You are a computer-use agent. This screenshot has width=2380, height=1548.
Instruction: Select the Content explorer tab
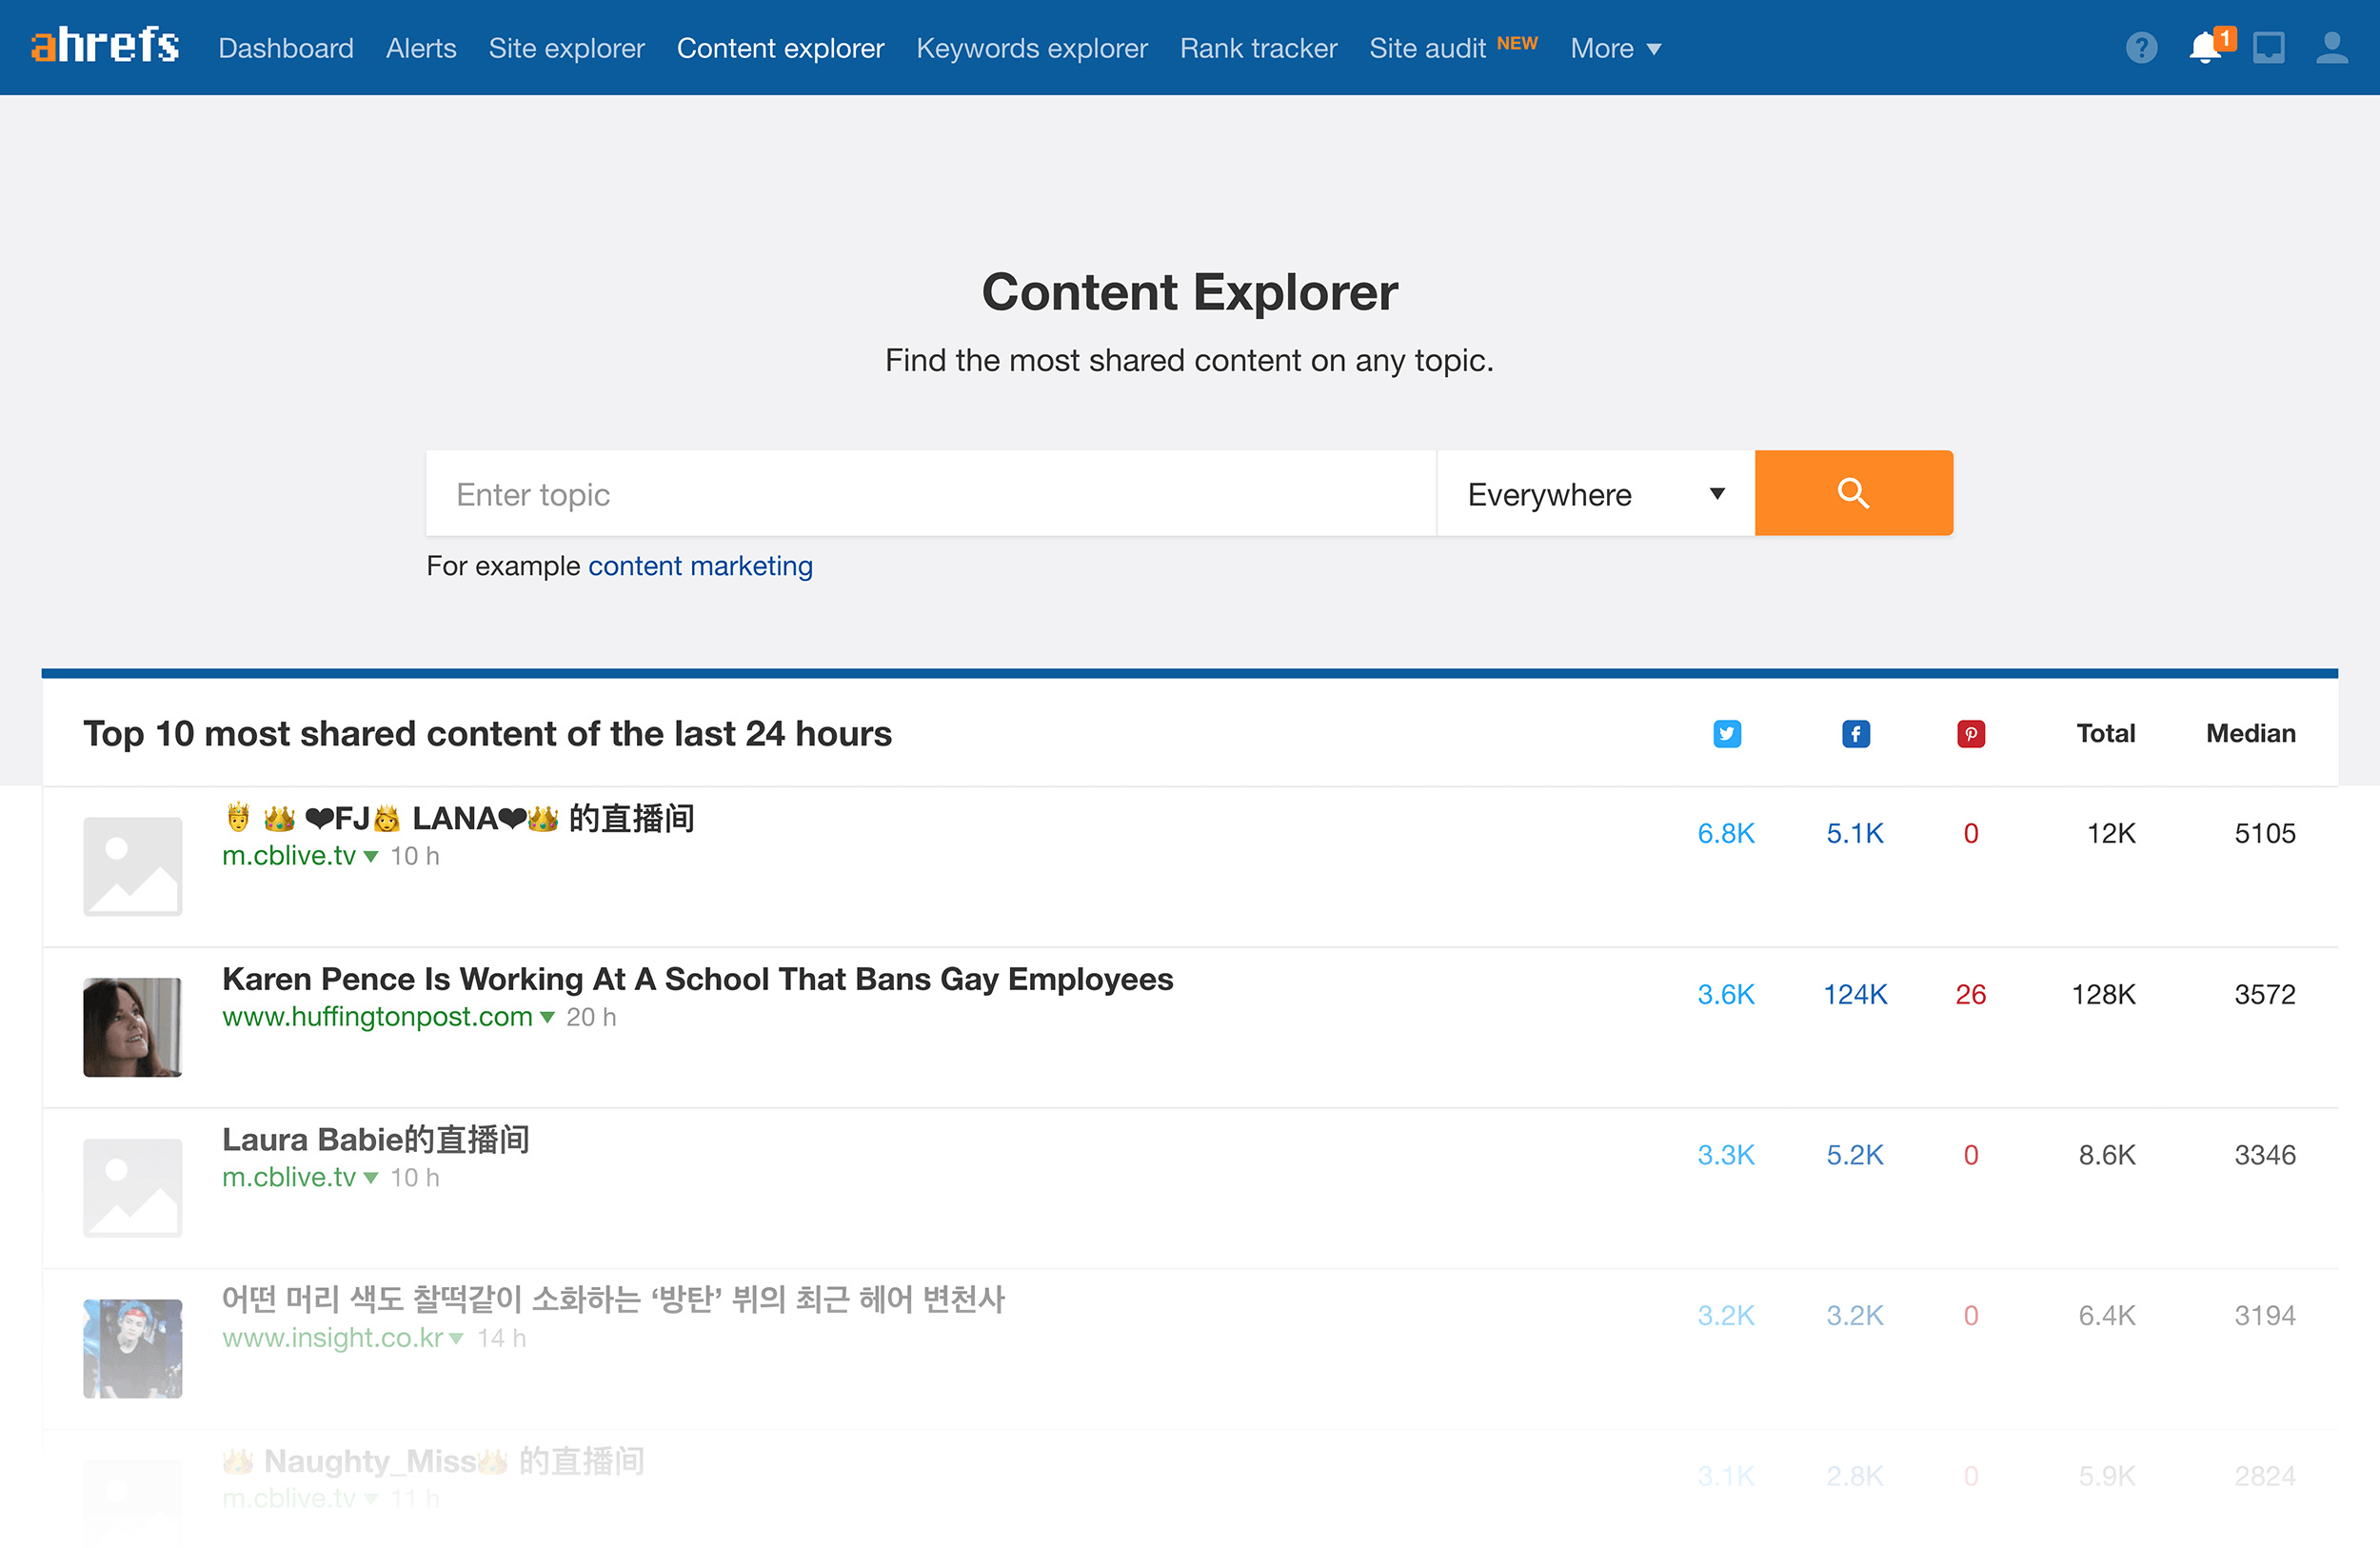(x=780, y=48)
